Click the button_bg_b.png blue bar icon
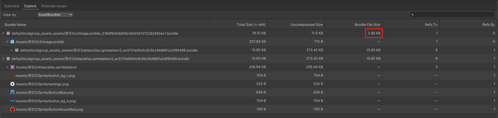 (x=12, y=101)
